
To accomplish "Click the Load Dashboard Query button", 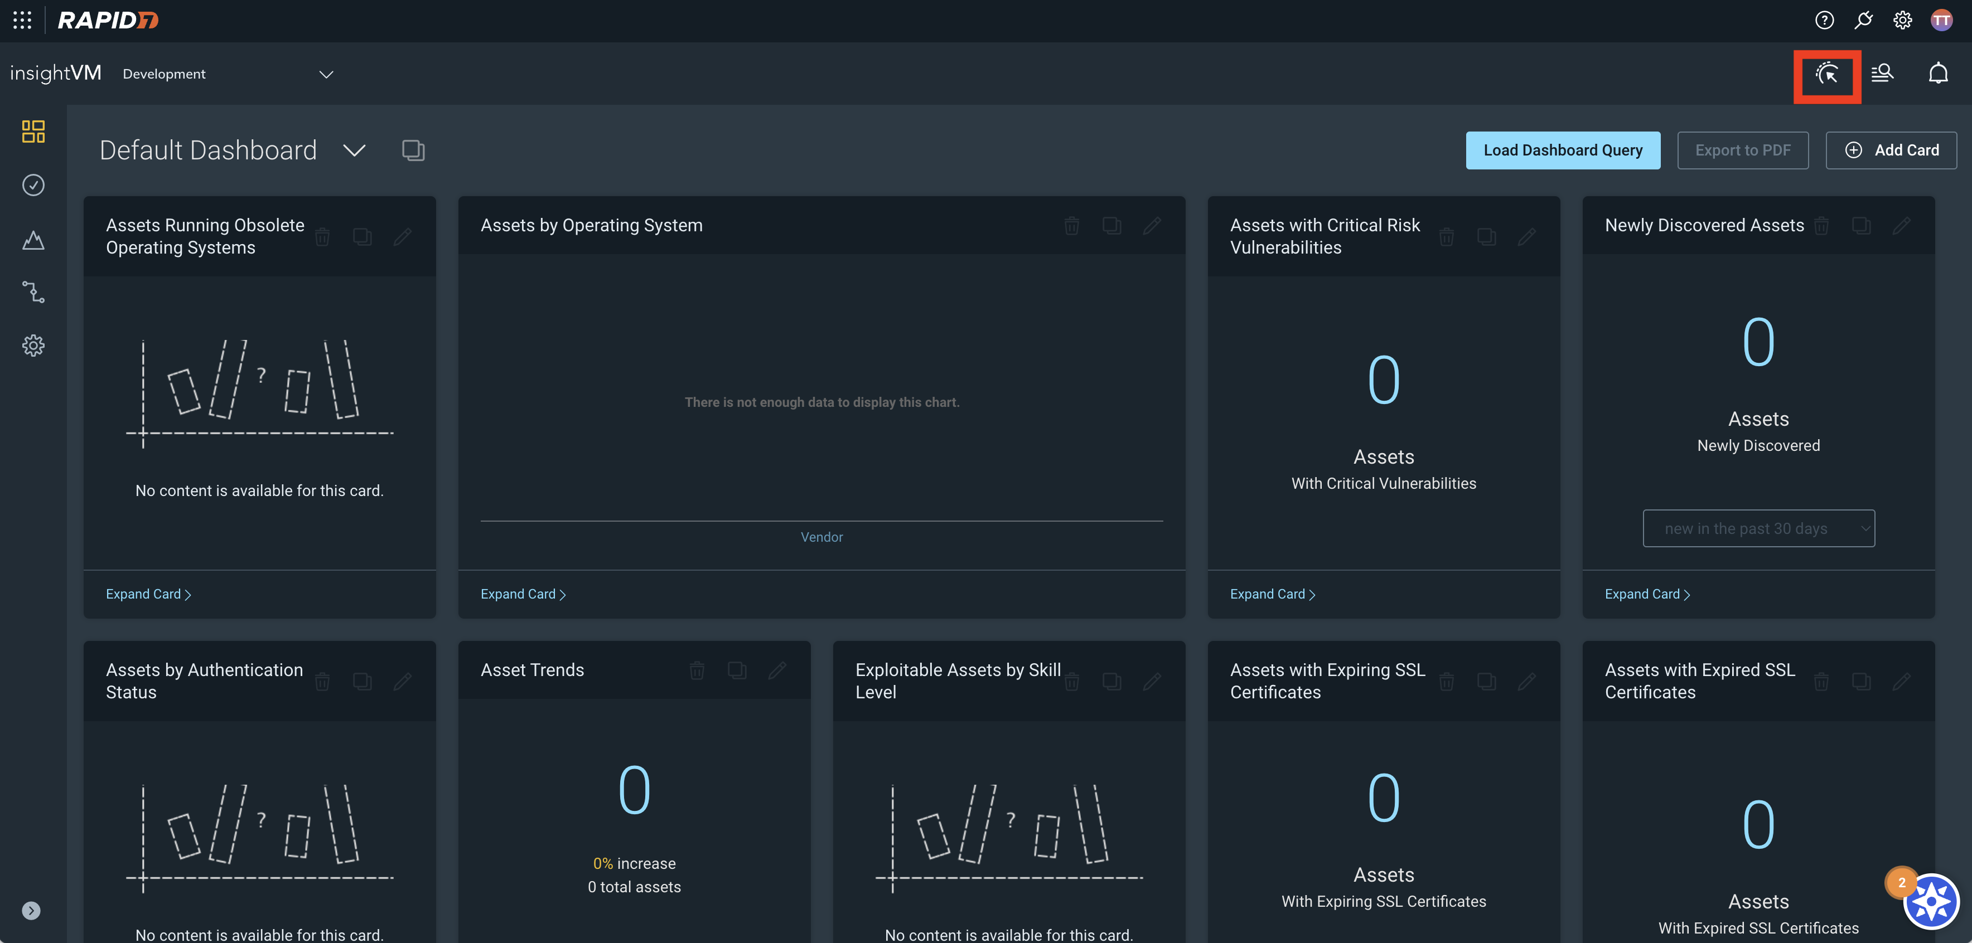I will point(1563,150).
